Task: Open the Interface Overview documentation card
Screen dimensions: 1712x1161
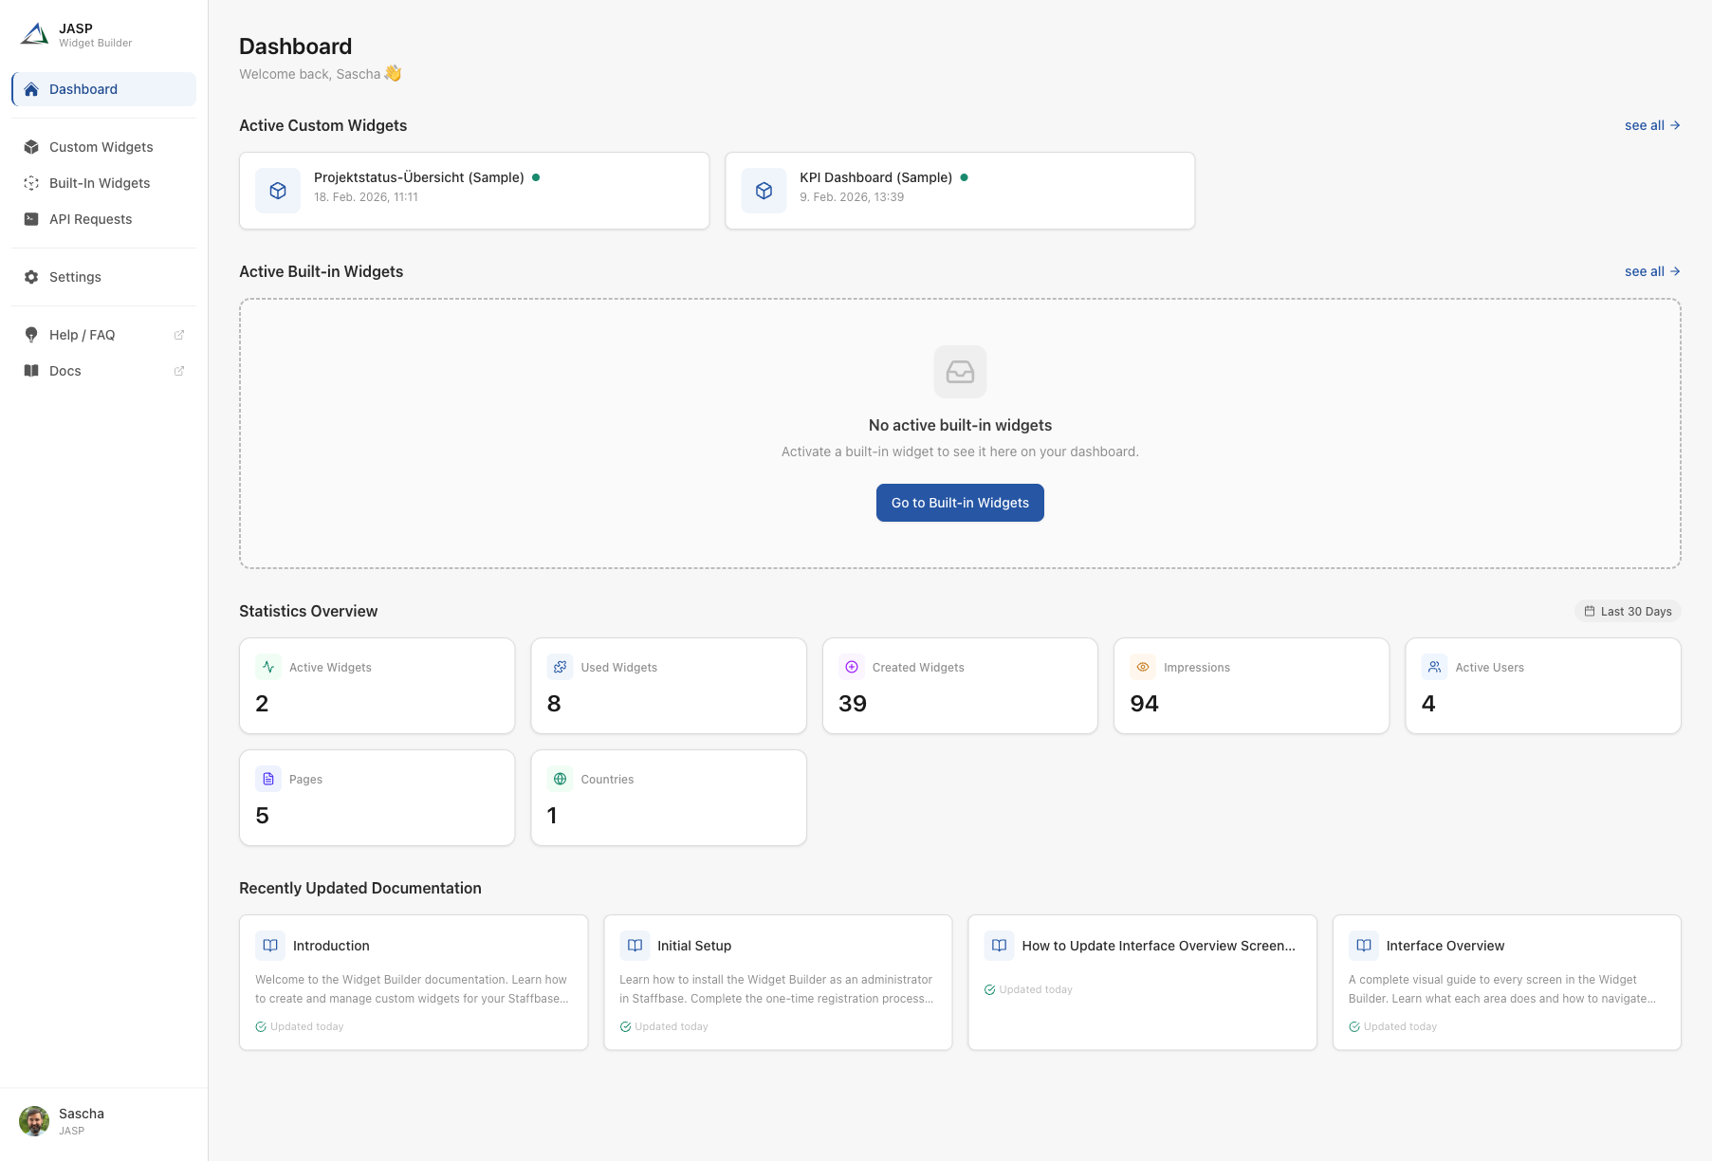Action: tap(1506, 982)
